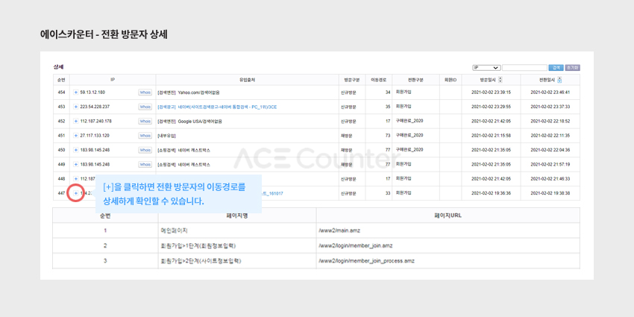Select conversion time 2021-02-02 22:18:52
634x317 pixels.
[550, 122]
